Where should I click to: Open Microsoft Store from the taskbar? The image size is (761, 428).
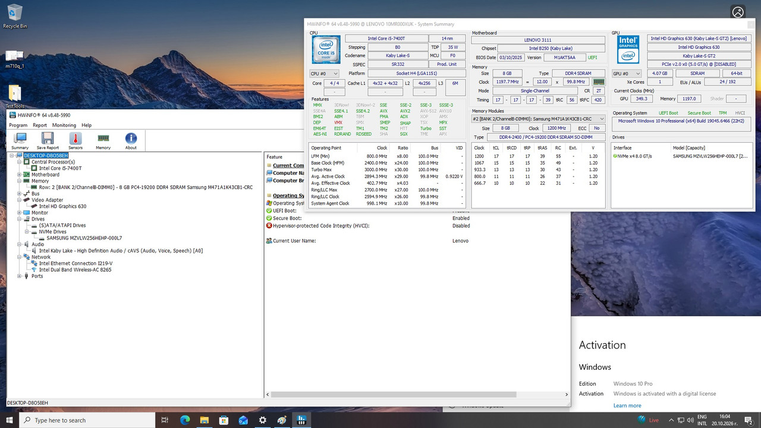(224, 420)
